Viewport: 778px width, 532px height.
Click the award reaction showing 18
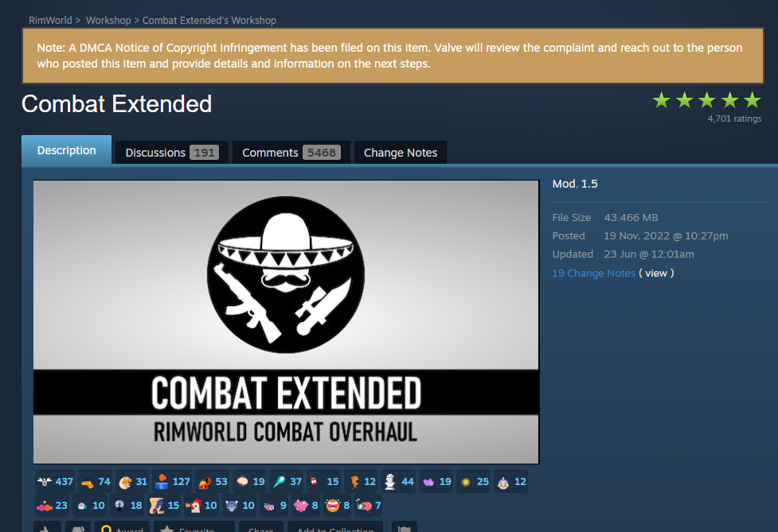127,505
